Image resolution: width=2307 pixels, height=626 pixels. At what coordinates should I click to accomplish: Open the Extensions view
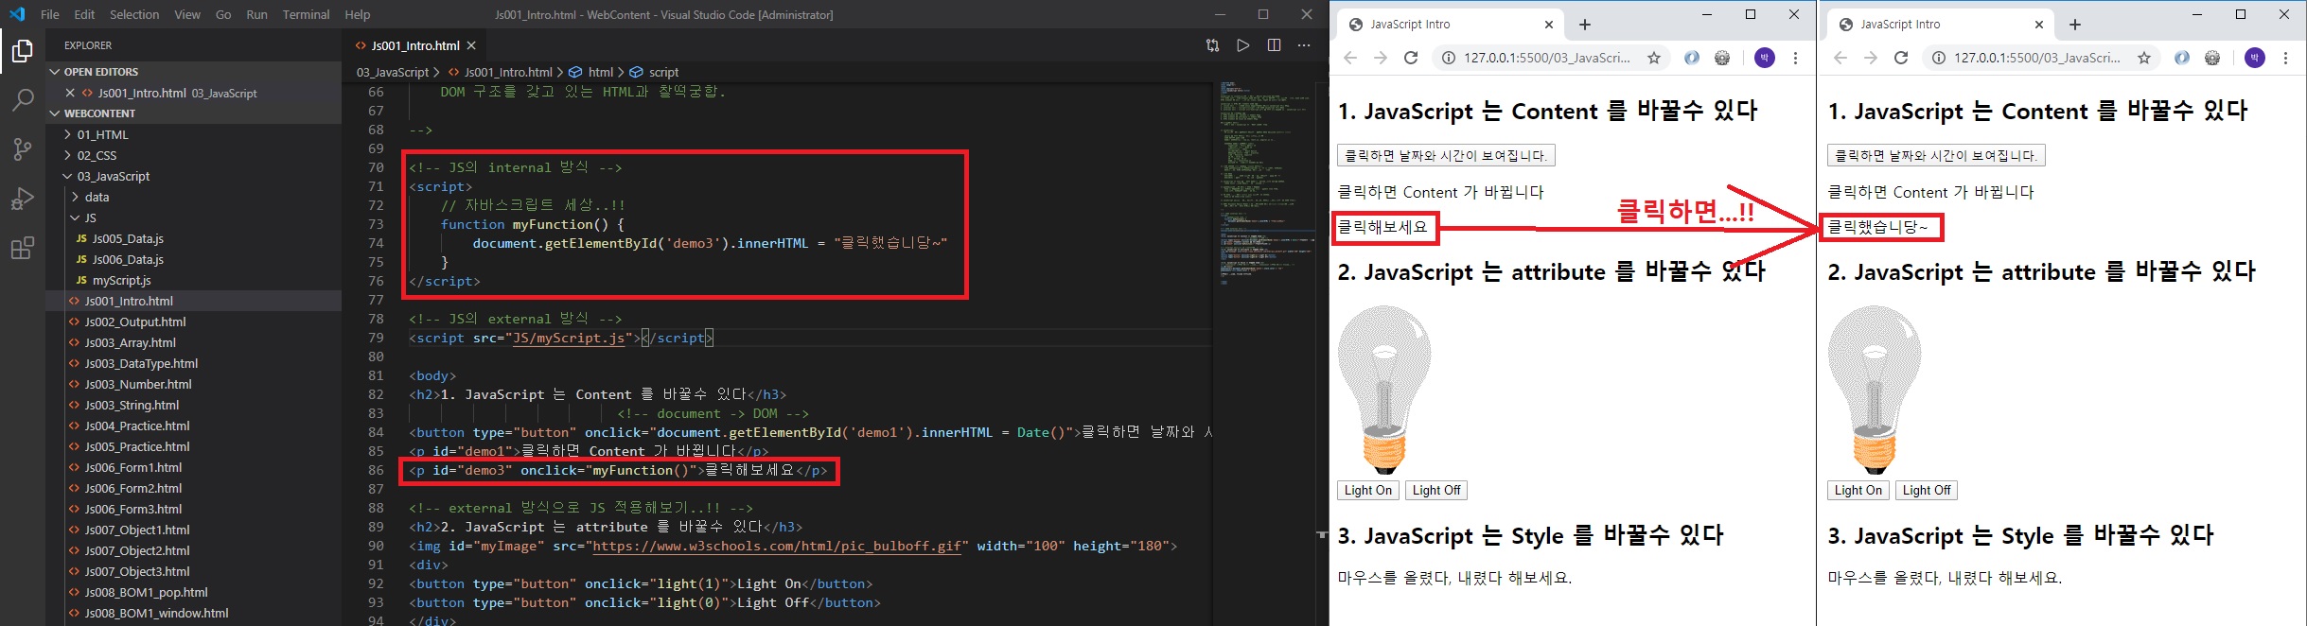[x=23, y=249]
